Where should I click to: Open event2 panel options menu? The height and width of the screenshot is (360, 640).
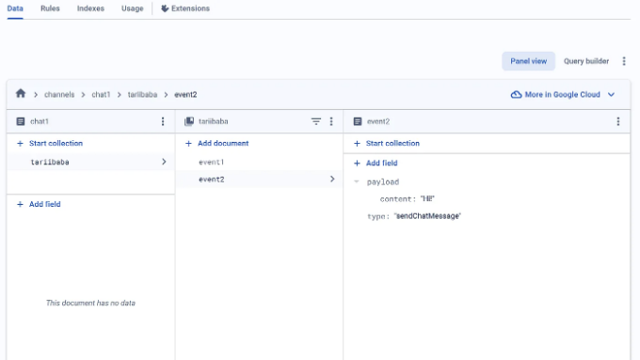(x=618, y=121)
